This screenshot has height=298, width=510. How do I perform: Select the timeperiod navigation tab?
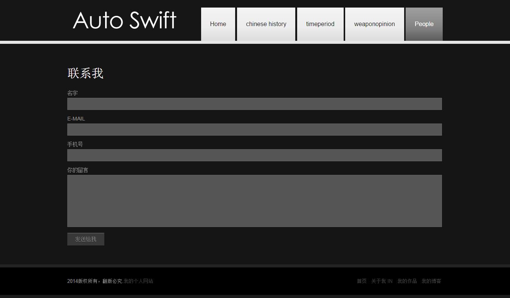[x=320, y=24]
